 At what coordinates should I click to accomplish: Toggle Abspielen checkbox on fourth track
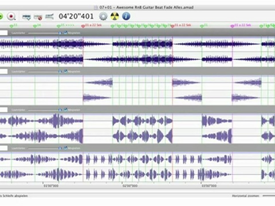(65, 148)
